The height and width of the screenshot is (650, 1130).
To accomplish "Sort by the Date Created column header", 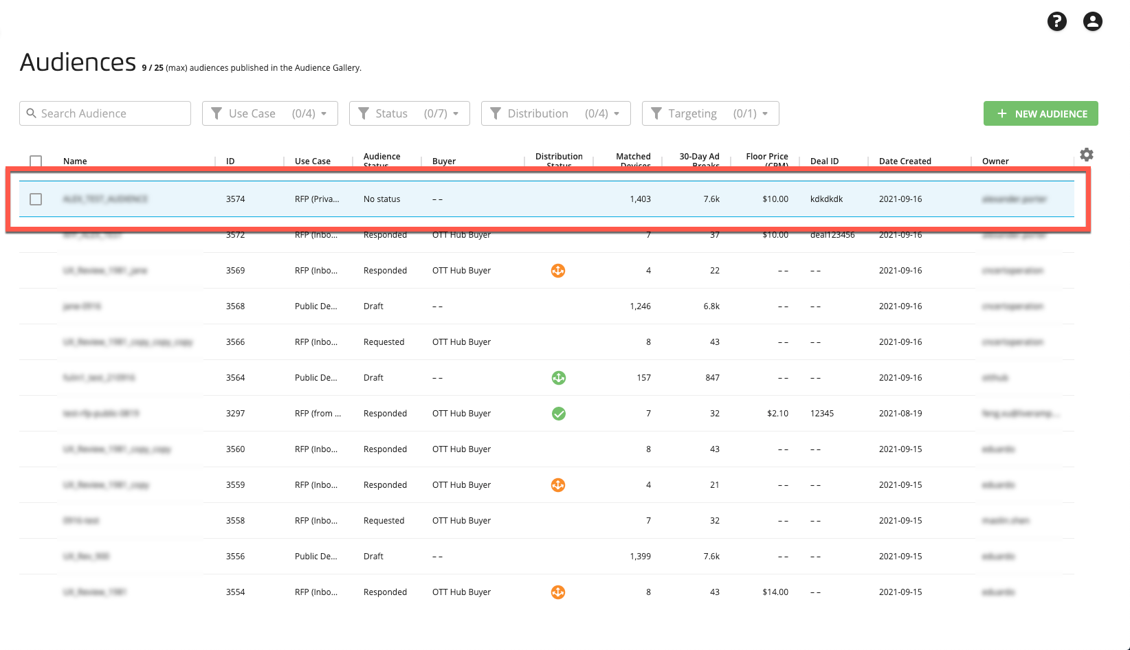I will 905,161.
